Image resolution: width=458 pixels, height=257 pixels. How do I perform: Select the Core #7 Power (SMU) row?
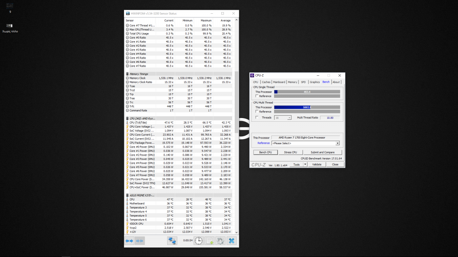(178, 175)
